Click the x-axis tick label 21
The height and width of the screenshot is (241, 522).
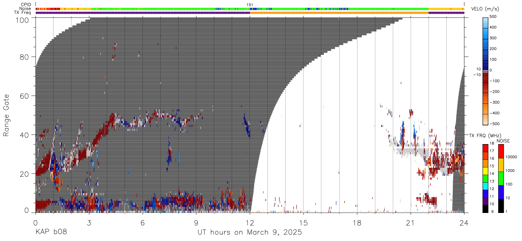point(411,222)
